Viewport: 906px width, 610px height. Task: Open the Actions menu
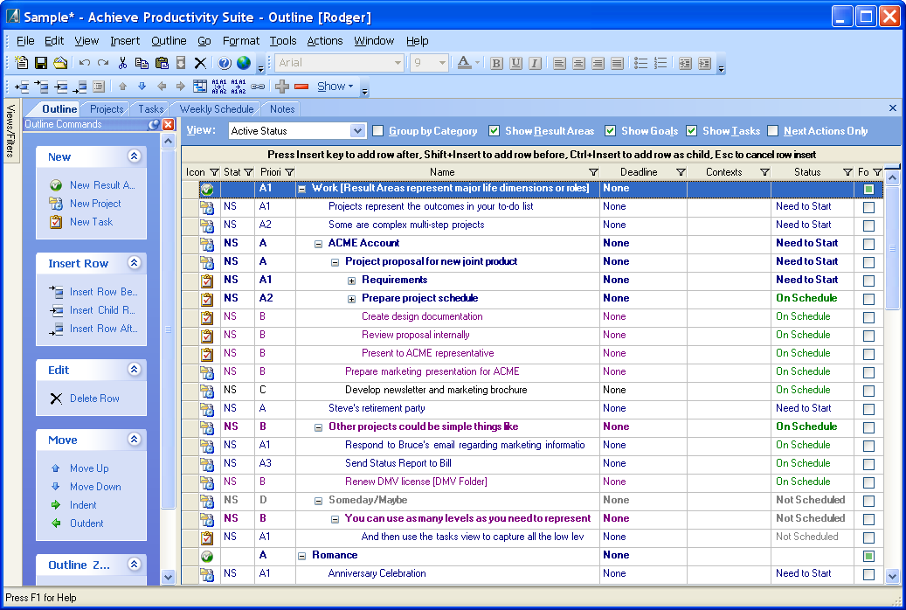324,40
